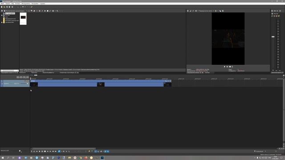The image size is (285, 160).
Task: Open preview window properties gear icon
Action: pyautogui.click(x=188, y=11)
